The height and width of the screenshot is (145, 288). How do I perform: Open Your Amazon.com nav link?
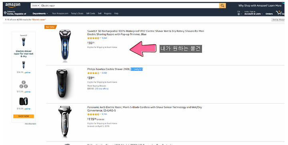(60, 14)
